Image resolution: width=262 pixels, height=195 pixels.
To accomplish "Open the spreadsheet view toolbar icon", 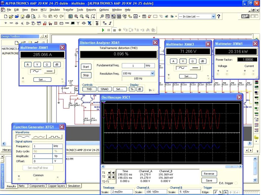I will pos(119,16).
